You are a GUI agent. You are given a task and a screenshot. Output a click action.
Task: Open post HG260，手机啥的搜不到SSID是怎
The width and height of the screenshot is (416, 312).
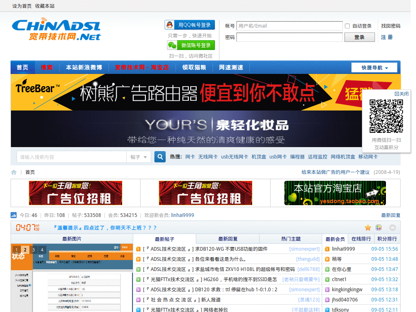[240, 279]
